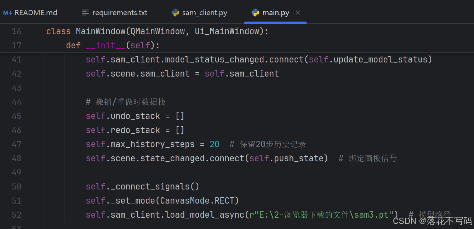Click line number 42 in the gutter
Screen dimensions: 474x229
point(17,74)
